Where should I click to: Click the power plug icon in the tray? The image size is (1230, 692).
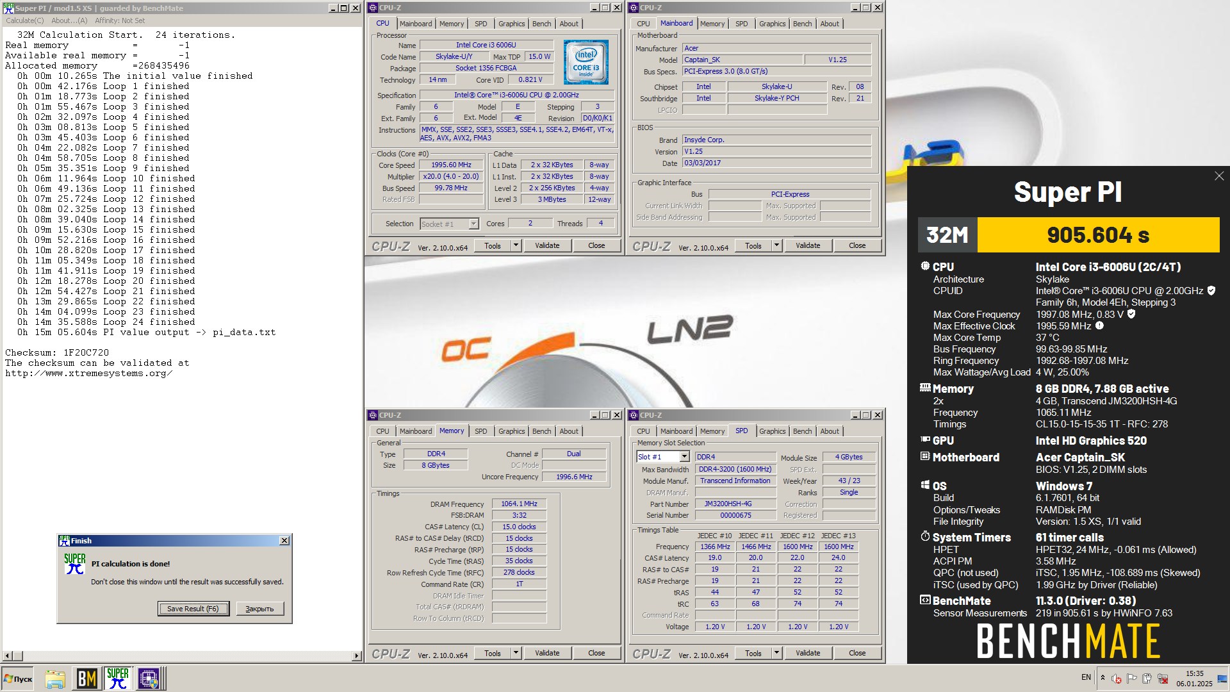coord(1147,679)
